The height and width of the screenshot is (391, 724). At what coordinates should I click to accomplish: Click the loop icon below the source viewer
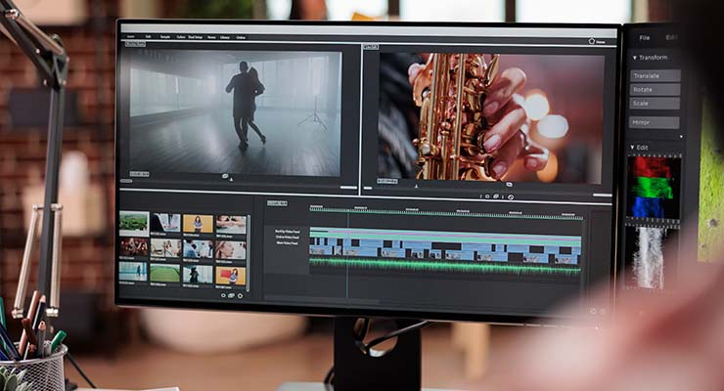point(227,176)
